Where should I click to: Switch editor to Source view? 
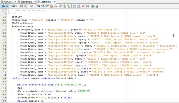[4, 6]
